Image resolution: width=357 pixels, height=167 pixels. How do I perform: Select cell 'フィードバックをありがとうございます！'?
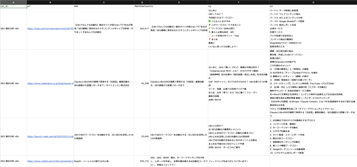[238, 161]
